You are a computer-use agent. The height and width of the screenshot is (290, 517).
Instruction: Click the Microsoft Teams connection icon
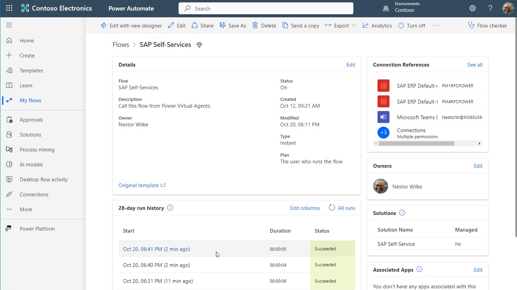click(383, 117)
